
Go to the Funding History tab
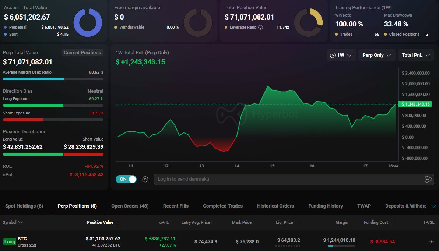[325, 206]
